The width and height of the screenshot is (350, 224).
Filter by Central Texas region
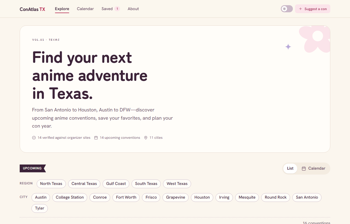[x=84, y=184]
